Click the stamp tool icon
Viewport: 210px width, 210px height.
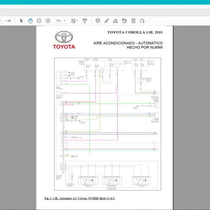pos(124,21)
